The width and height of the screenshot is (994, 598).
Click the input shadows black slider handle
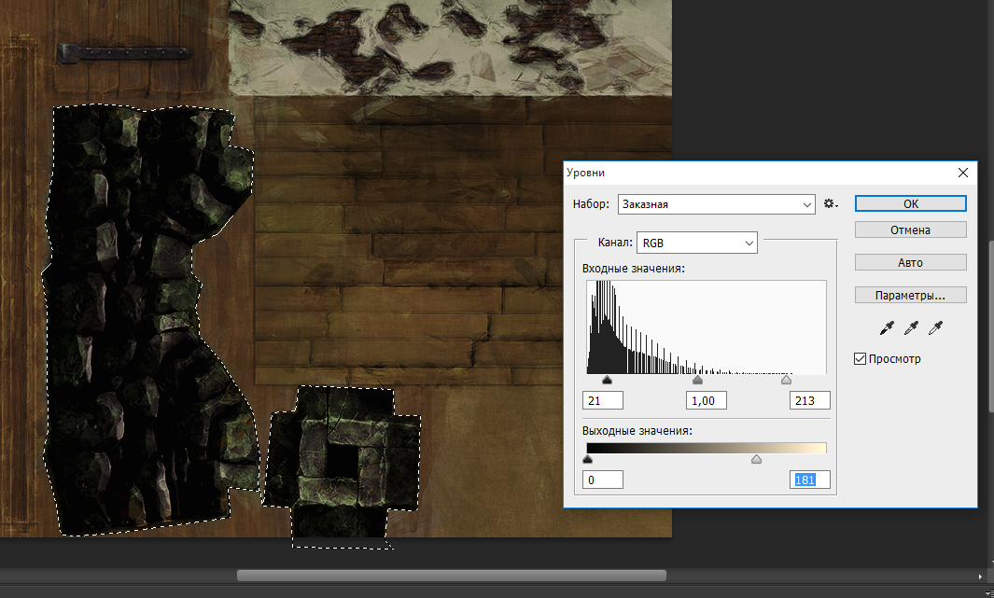[607, 381]
